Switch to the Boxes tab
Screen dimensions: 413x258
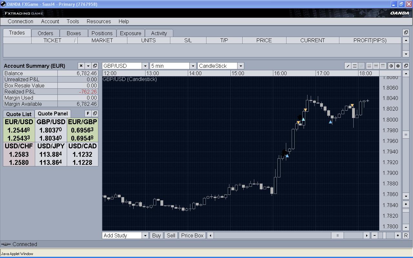coord(74,33)
